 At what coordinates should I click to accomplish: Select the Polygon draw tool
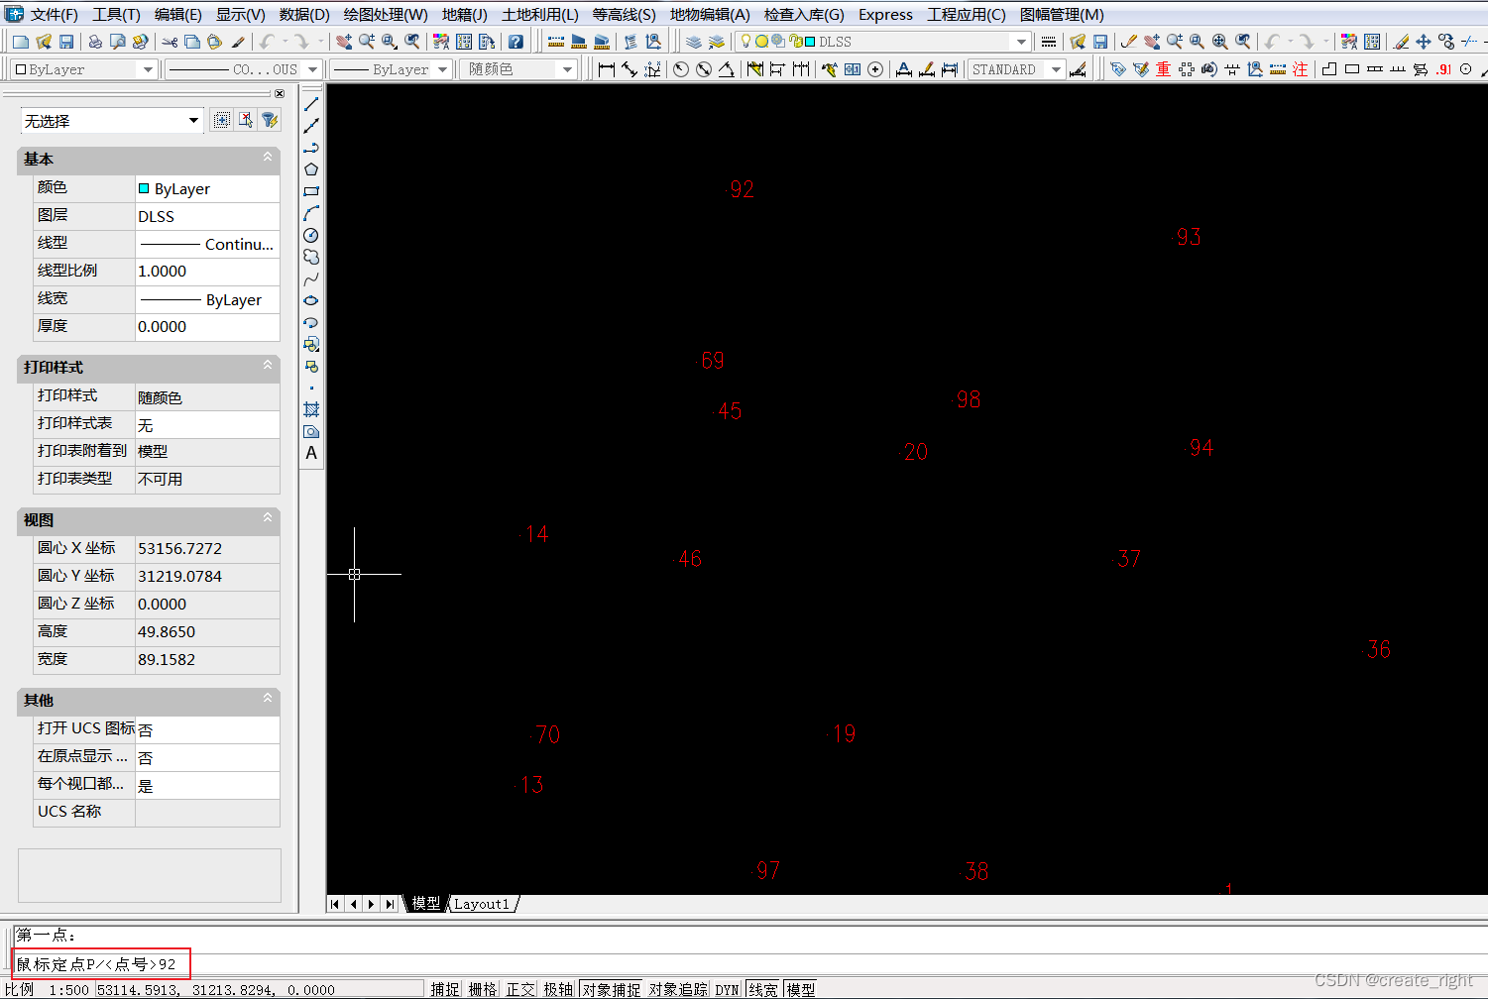coord(311,169)
